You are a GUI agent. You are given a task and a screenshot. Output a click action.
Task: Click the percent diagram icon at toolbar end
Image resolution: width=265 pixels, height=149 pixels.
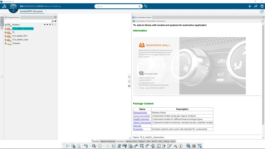(200, 146)
